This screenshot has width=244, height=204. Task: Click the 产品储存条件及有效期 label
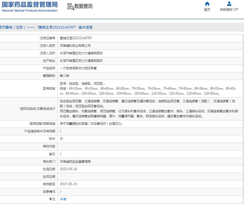pos(40,131)
